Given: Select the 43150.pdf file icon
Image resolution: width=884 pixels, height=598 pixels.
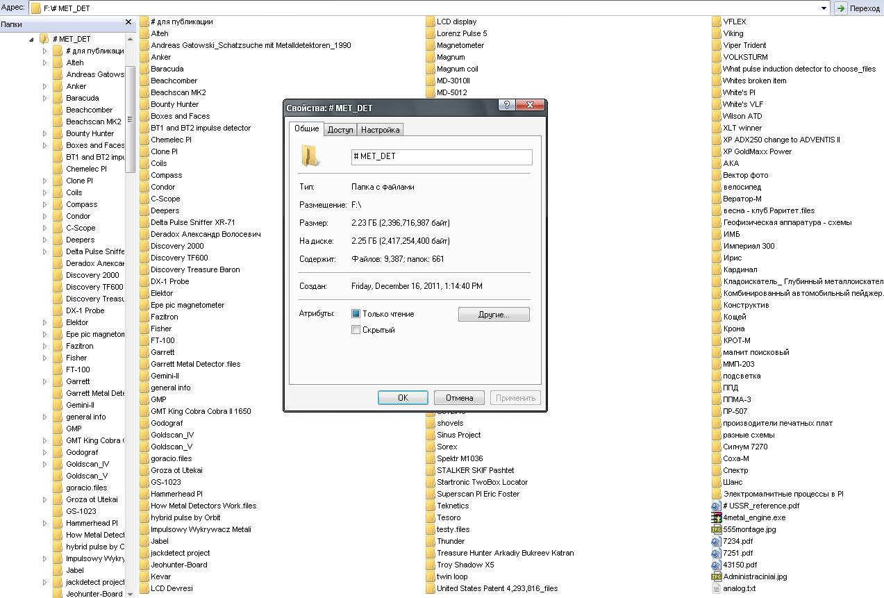Looking at the screenshot, I should click(717, 565).
